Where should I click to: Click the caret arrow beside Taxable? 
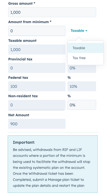[x=86, y=31]
